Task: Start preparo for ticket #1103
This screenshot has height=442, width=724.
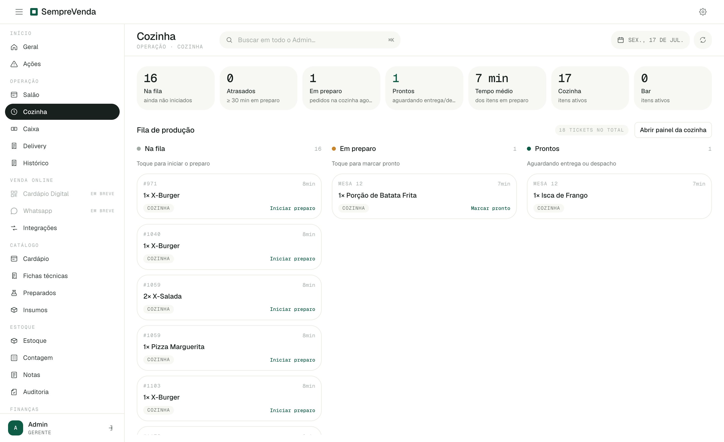Action: pyautogui.click(x=292, y=410)
